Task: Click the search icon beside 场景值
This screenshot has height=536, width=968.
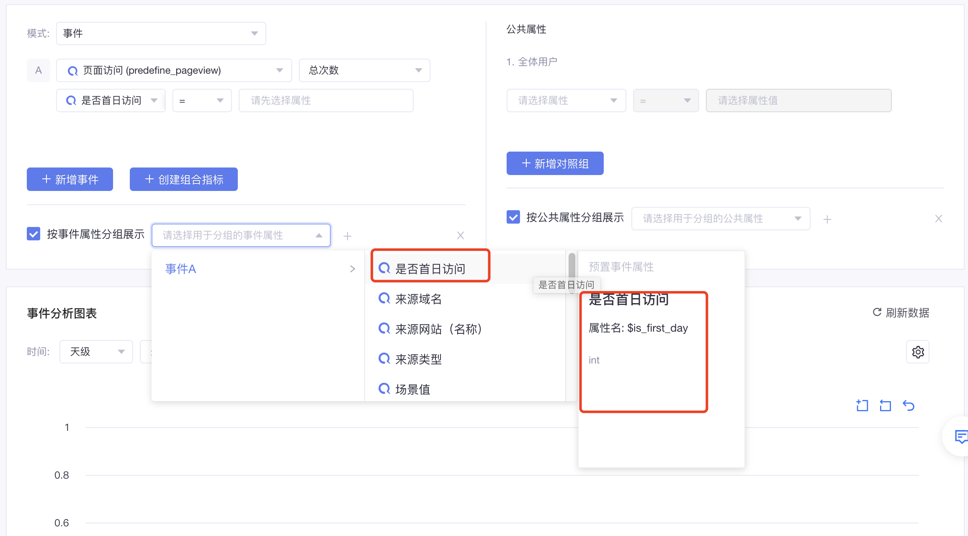Action: point(384,389)
